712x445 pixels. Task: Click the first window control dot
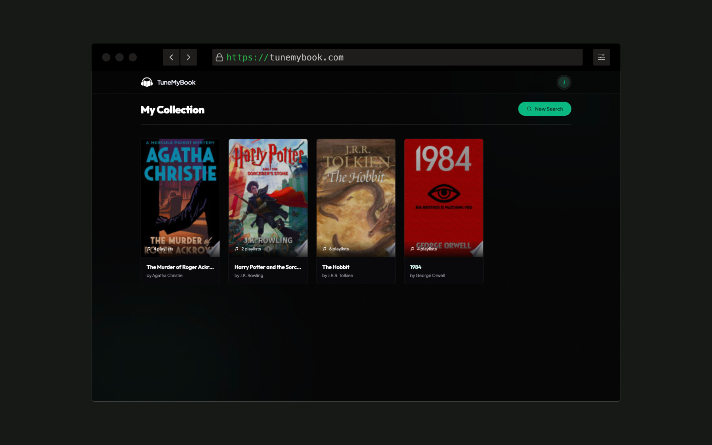tap(106, 57)
